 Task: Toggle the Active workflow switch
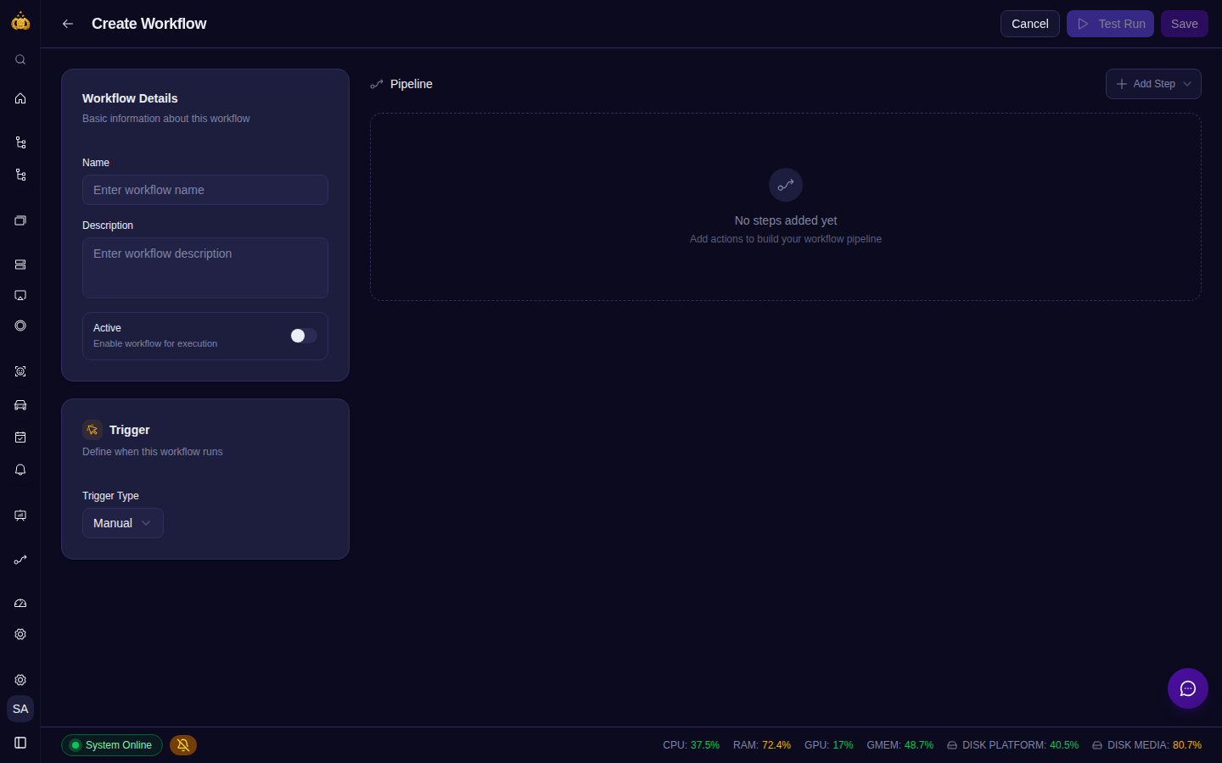[304, 336]
